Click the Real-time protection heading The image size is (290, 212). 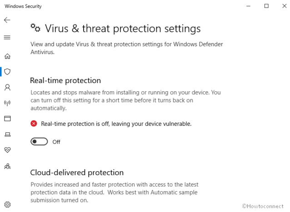65,80
